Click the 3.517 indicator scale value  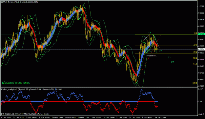pos(200,89)
